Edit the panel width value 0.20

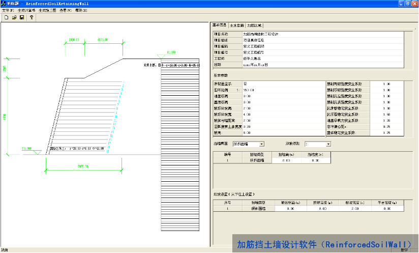coord(284,127)
